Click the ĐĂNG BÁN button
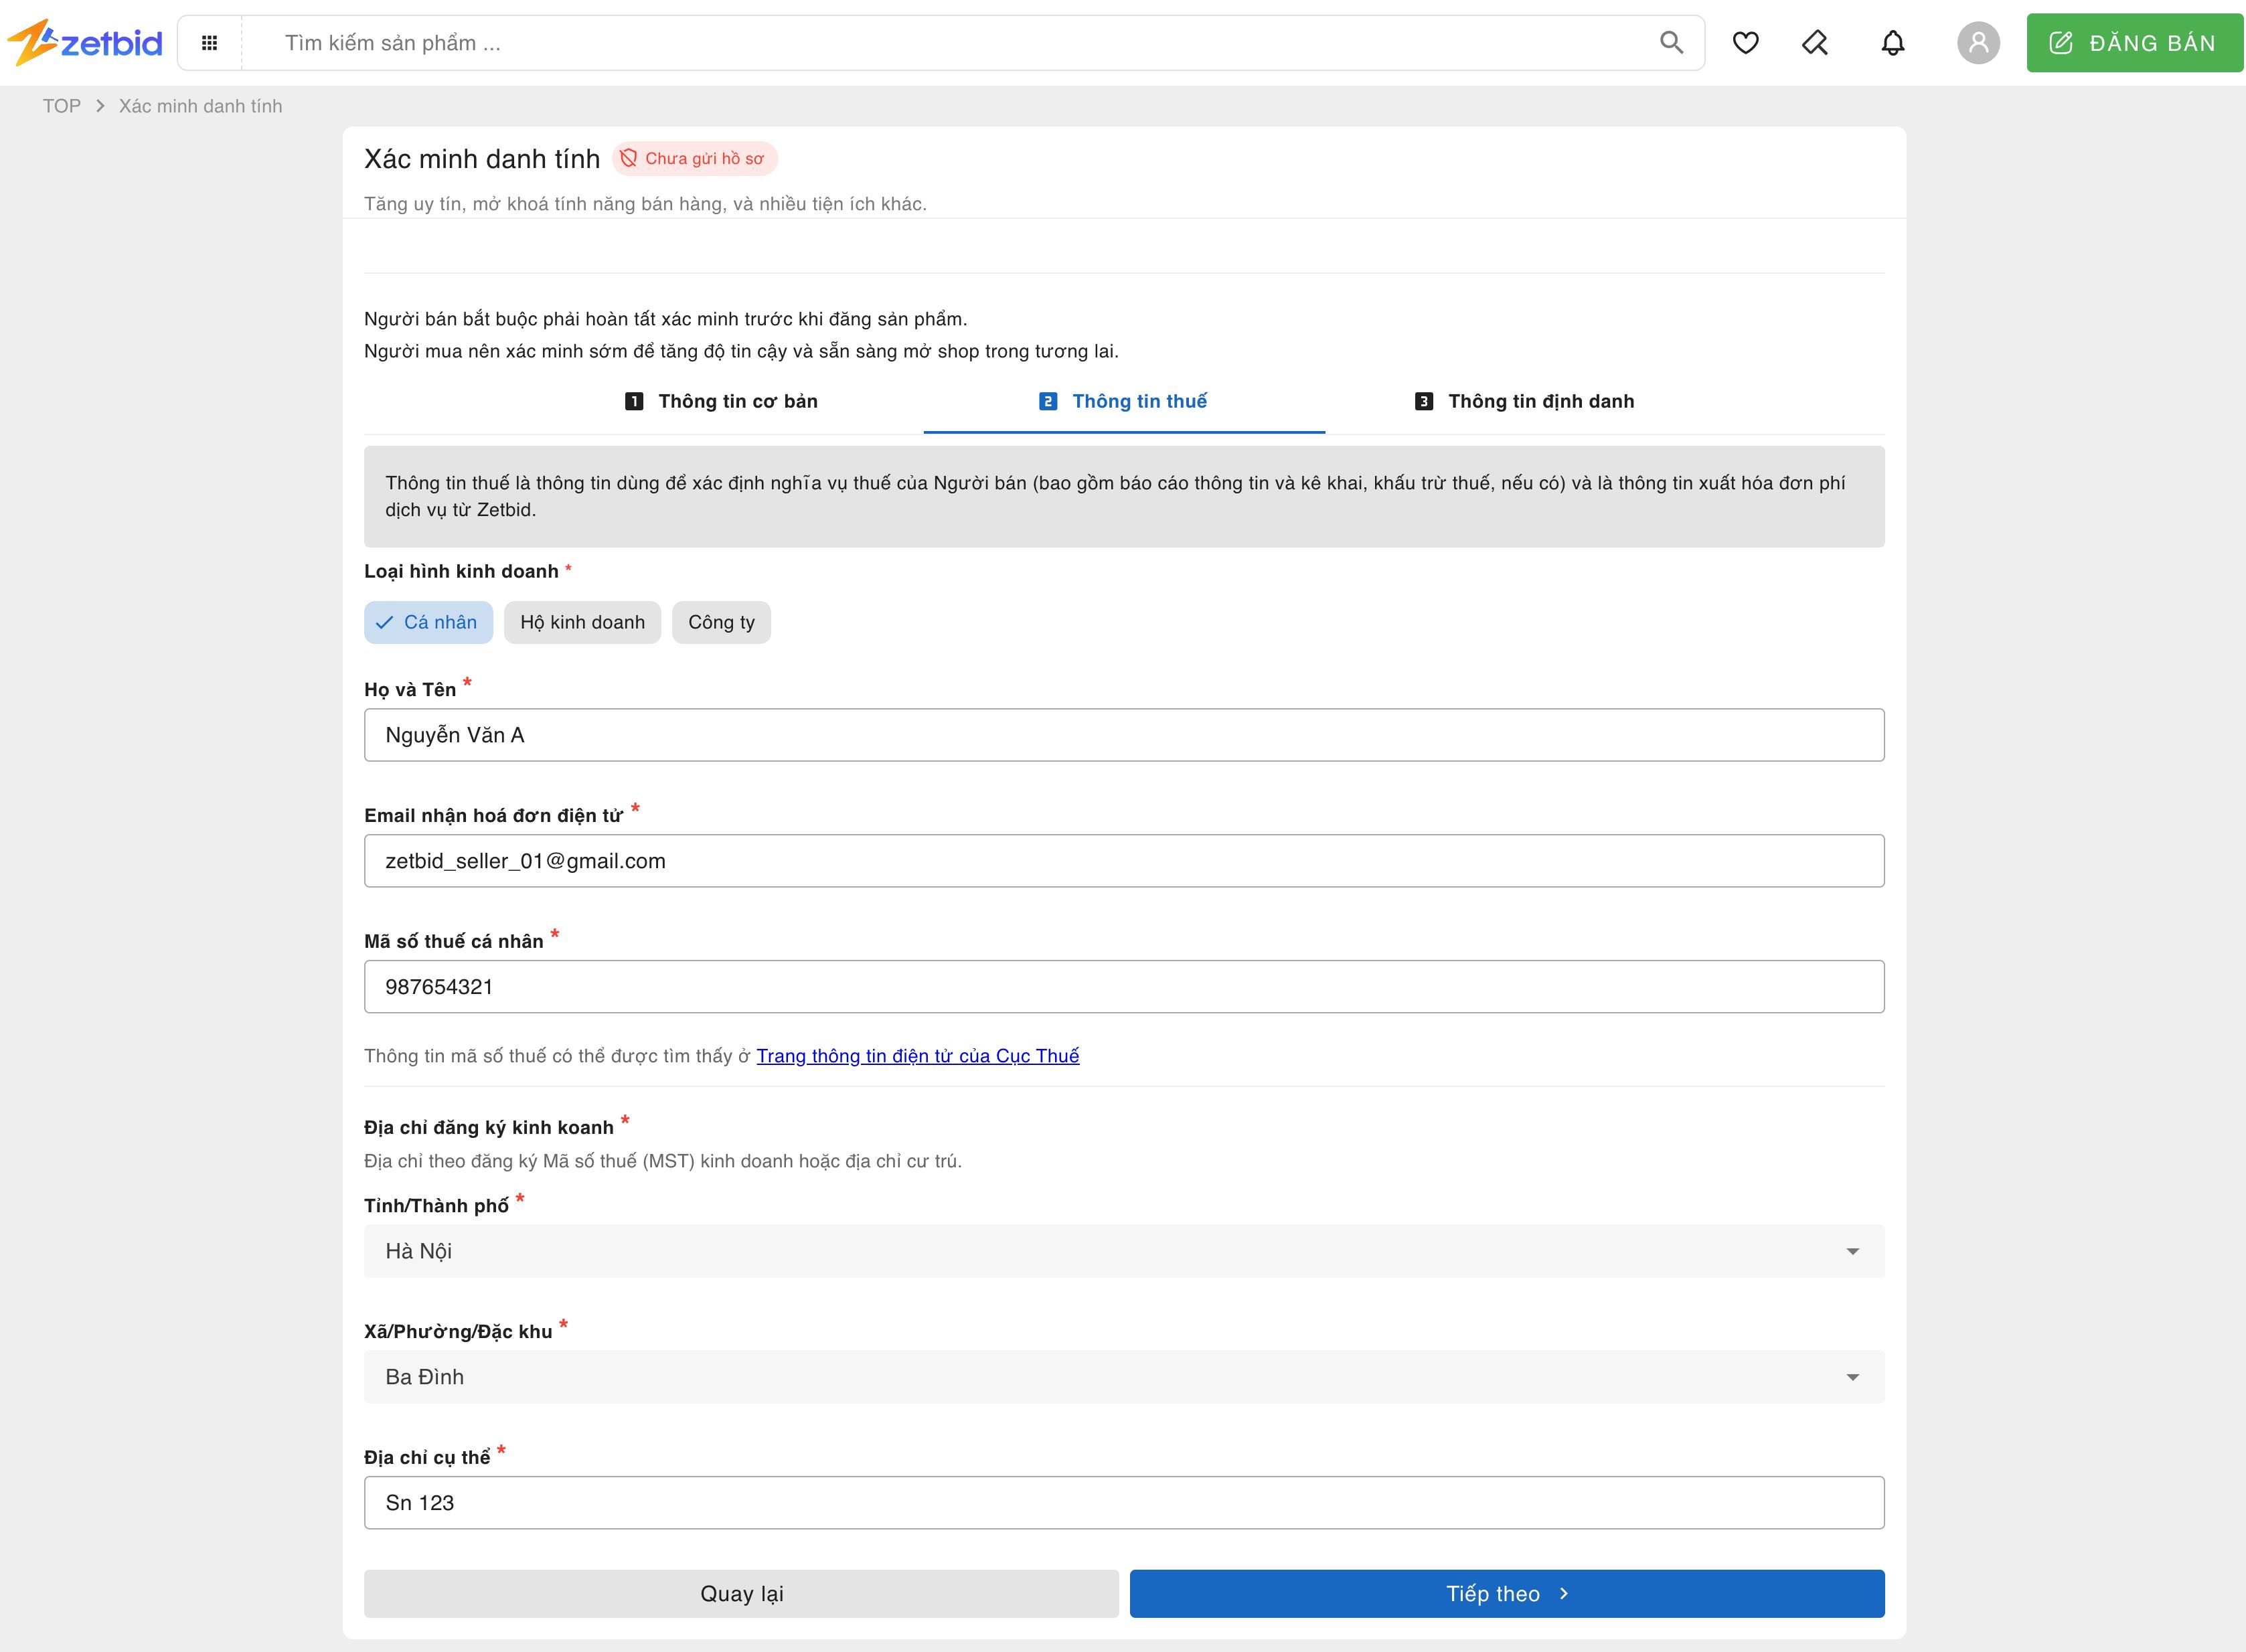 pos(2134,43)
